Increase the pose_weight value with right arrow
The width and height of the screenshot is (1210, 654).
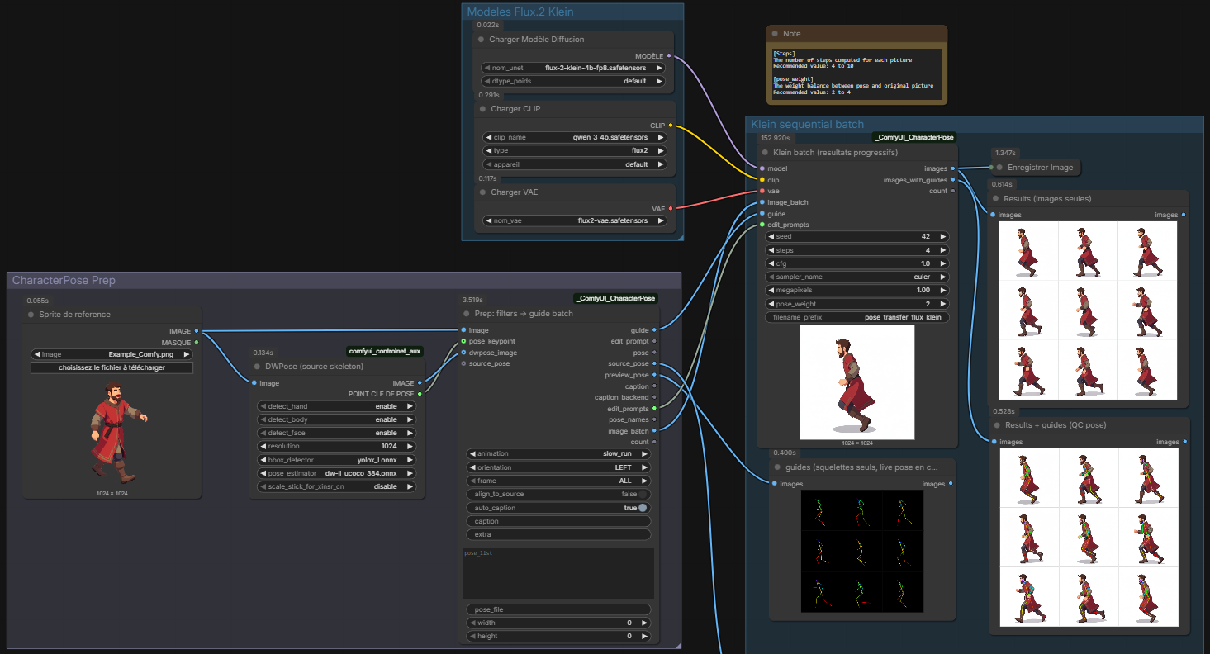coord(942,304)
